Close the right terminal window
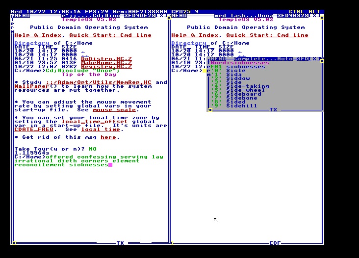 point(314,16)
